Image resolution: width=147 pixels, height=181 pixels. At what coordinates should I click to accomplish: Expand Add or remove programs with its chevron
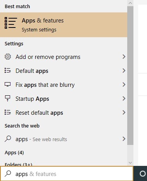(x=124, y=57)
